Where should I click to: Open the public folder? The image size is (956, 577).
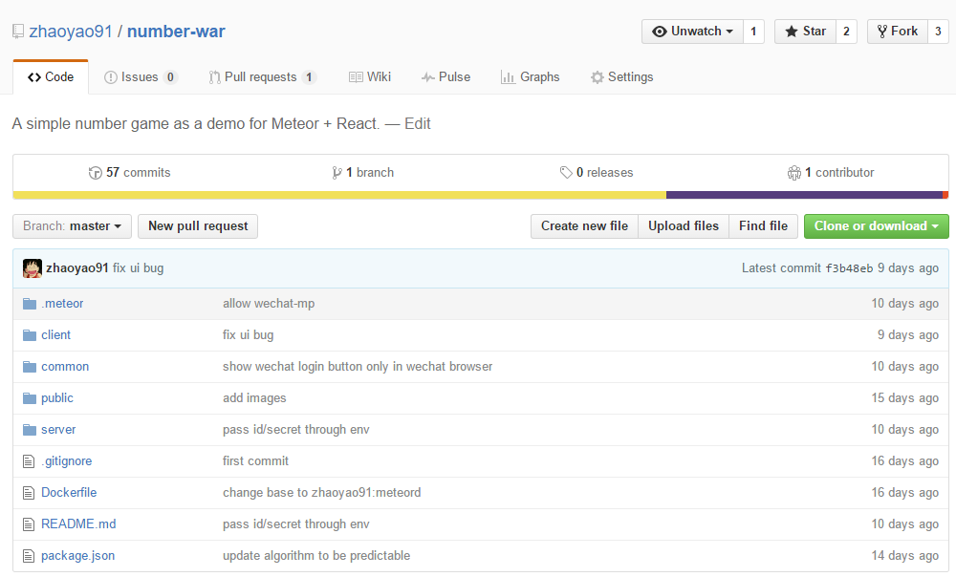click(x=57, y=398)
